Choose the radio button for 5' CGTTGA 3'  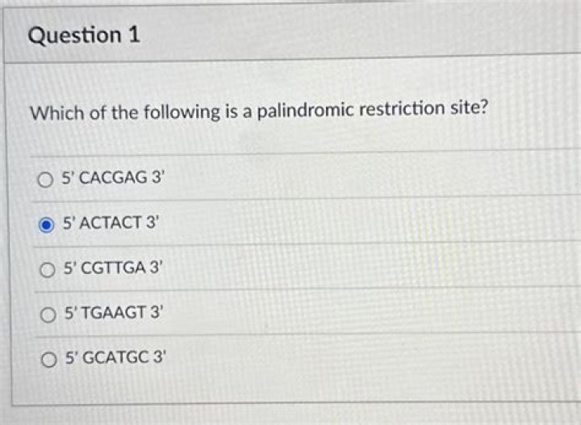coord(47,267)
